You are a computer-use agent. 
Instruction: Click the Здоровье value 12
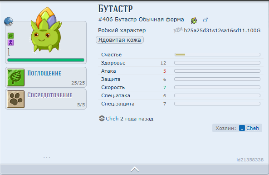point(163,63)
